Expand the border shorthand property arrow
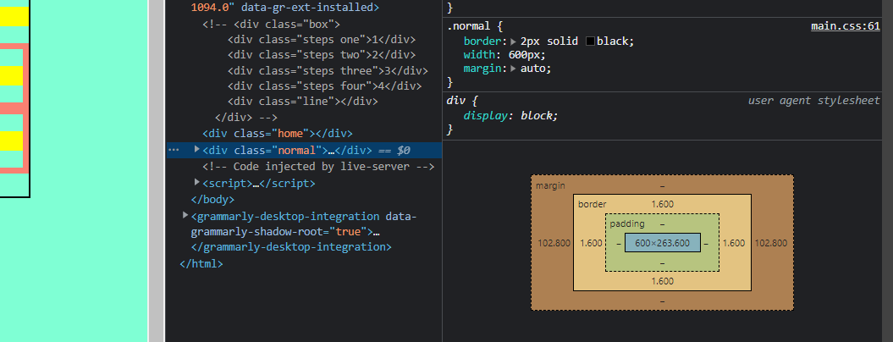Viewport: 893px width, 342px height. [513, 41]
